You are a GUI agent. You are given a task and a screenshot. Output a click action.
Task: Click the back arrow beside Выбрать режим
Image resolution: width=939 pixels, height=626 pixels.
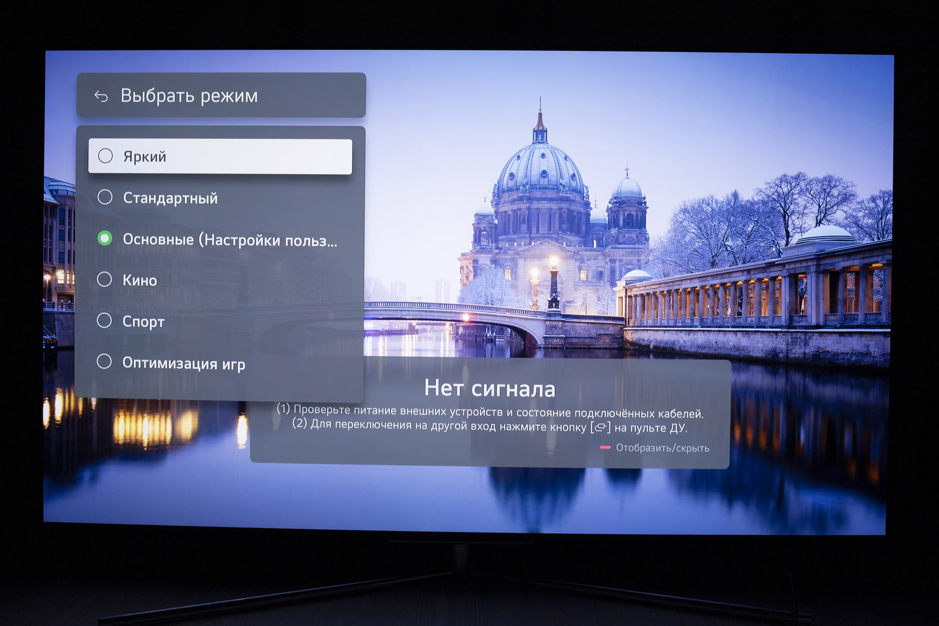coord(101,96)
